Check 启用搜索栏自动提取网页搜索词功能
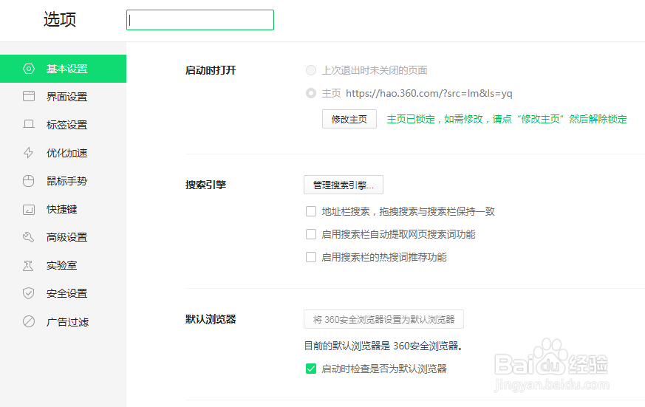The image size is (645, 407). pyautogui.click(x=311, y=234)
